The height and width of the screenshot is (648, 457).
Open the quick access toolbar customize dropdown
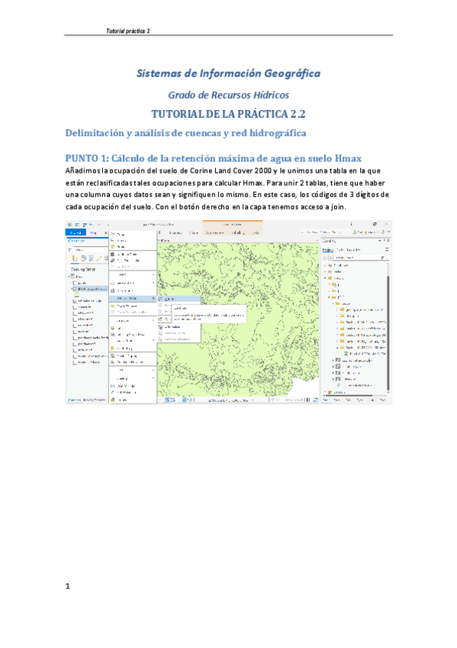pos(108,225)
